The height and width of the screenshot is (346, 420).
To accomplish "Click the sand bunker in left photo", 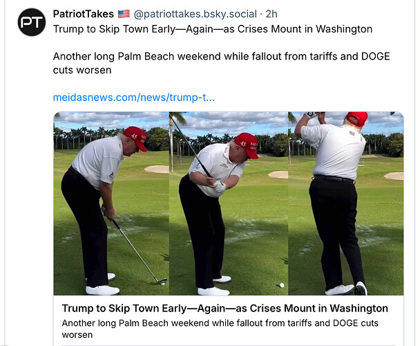I will pos(157,169).
